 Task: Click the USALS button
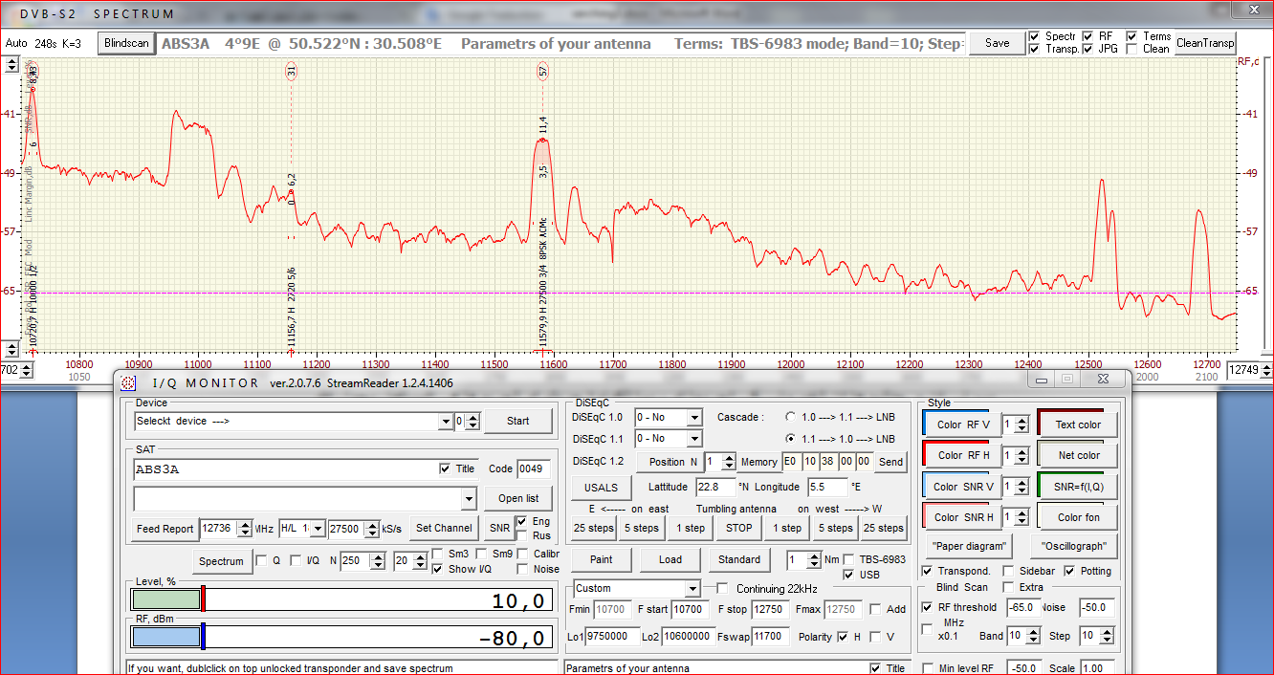point(602,488)
